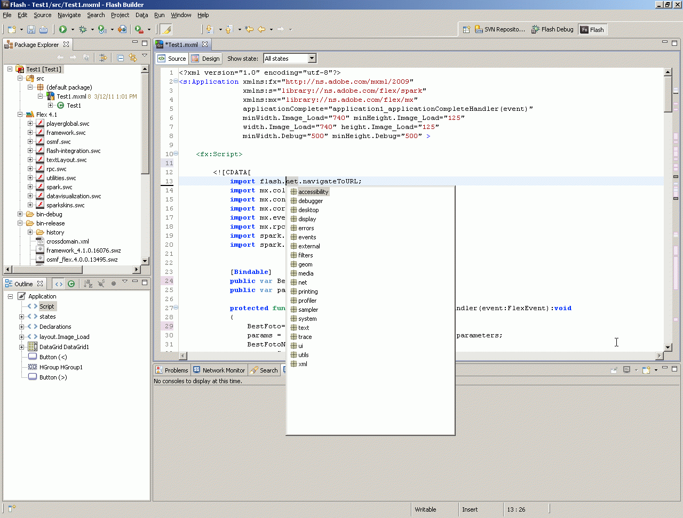The height and width of the screenshot is (518, 683).
Task: Open the Project menu
Action: pos(120,15)
